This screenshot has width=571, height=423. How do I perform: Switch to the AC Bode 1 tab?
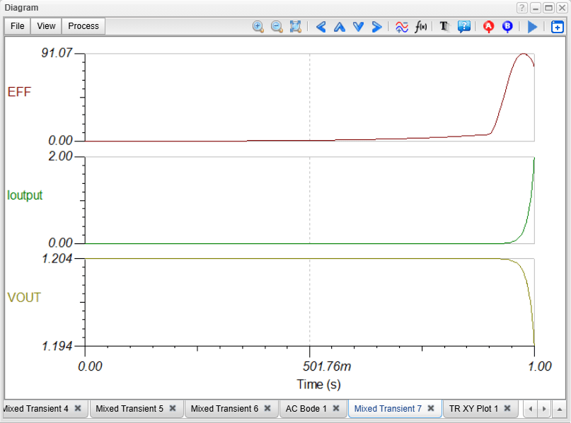click(x=306, y=409)
